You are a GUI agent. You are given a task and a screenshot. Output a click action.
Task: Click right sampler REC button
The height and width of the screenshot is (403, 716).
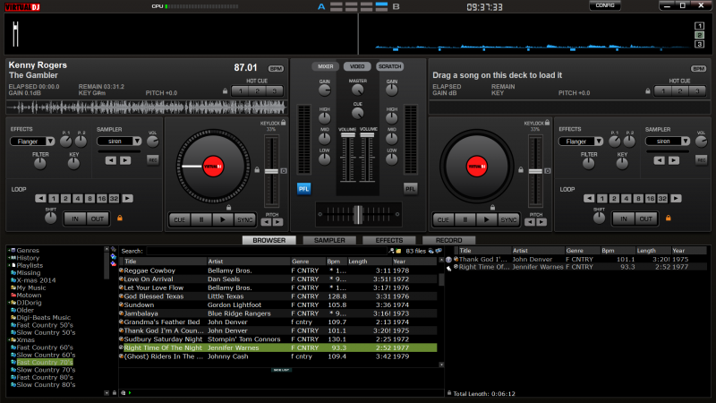pyautogui.click(x=701, y=160)
